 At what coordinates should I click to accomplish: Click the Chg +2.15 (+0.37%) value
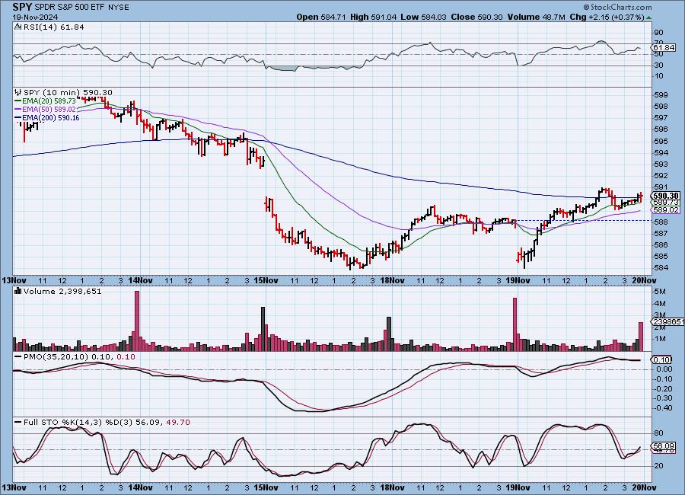tap(607, 17)
